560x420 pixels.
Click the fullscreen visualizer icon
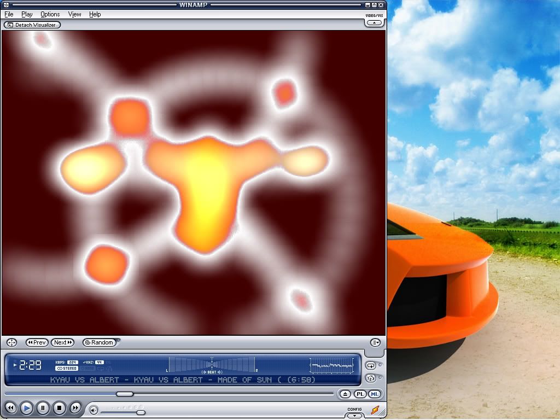click(12, 343)
